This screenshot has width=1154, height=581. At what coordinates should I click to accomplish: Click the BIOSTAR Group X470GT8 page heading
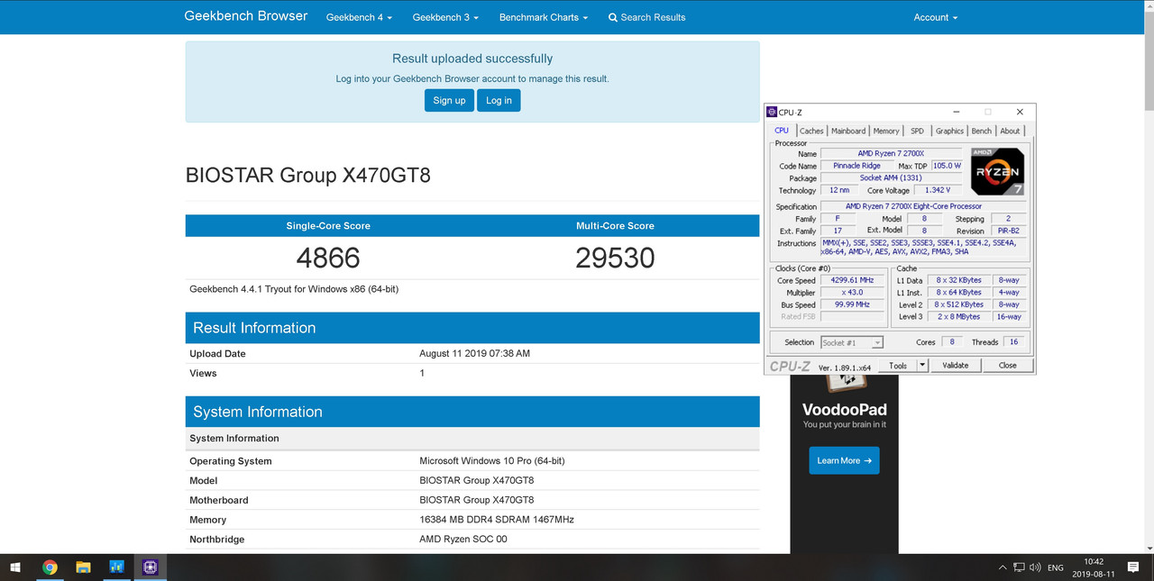click(x=308, y=175)
